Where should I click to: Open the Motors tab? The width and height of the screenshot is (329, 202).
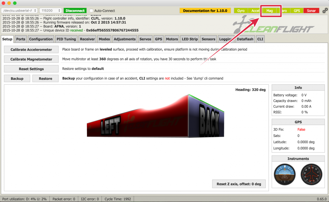(172, 39)
